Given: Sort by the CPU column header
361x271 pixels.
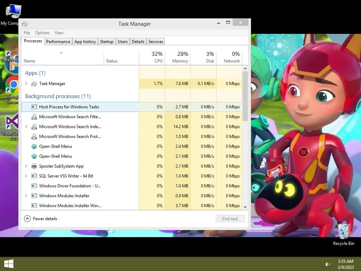Looking at the screenshot, I should click(x=152, y=58).
